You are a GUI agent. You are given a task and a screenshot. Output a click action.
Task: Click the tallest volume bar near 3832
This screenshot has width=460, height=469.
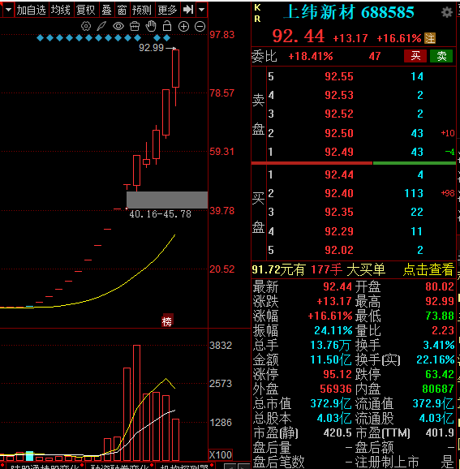(136, 402)
